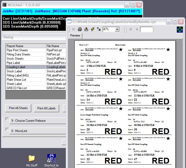Click the grey X close-view icon
Viewport: 186px width, 168px height.
[73, 29]
